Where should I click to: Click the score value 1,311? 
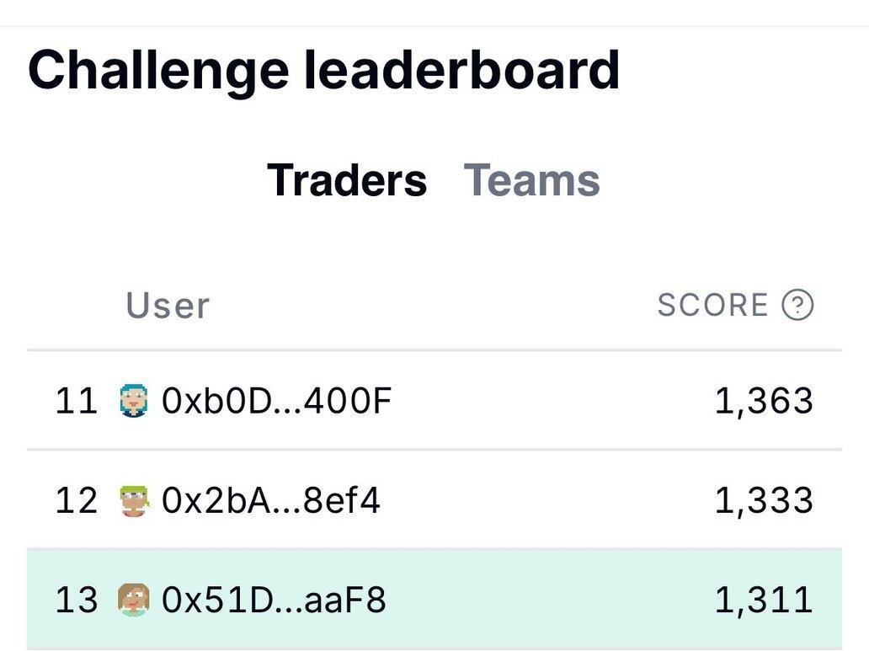pos(764,600)
